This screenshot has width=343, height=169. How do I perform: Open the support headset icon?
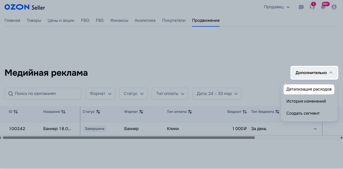312,7
